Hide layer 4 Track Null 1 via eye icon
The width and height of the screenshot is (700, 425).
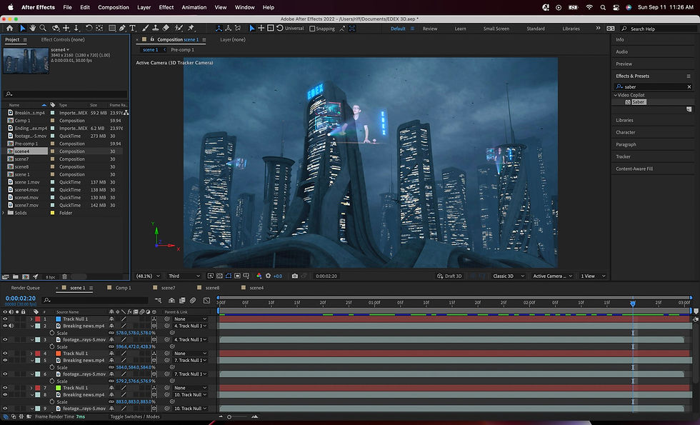[x=6, y=354]
